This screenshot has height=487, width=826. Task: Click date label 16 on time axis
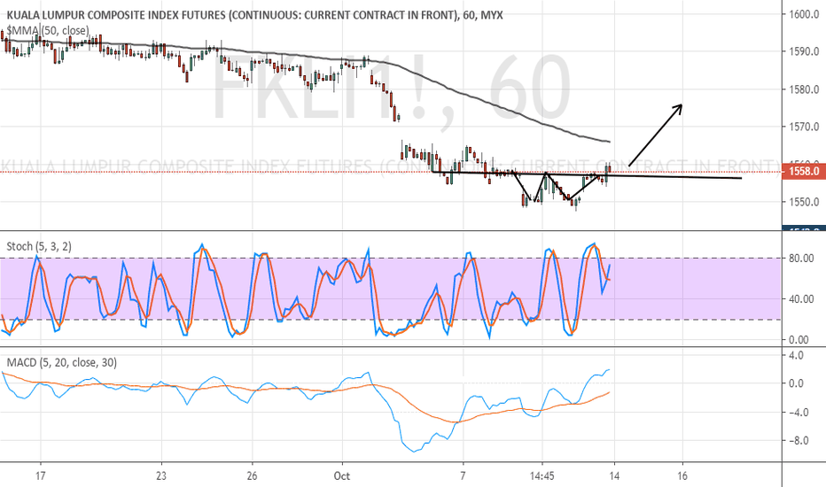[682, 476]
